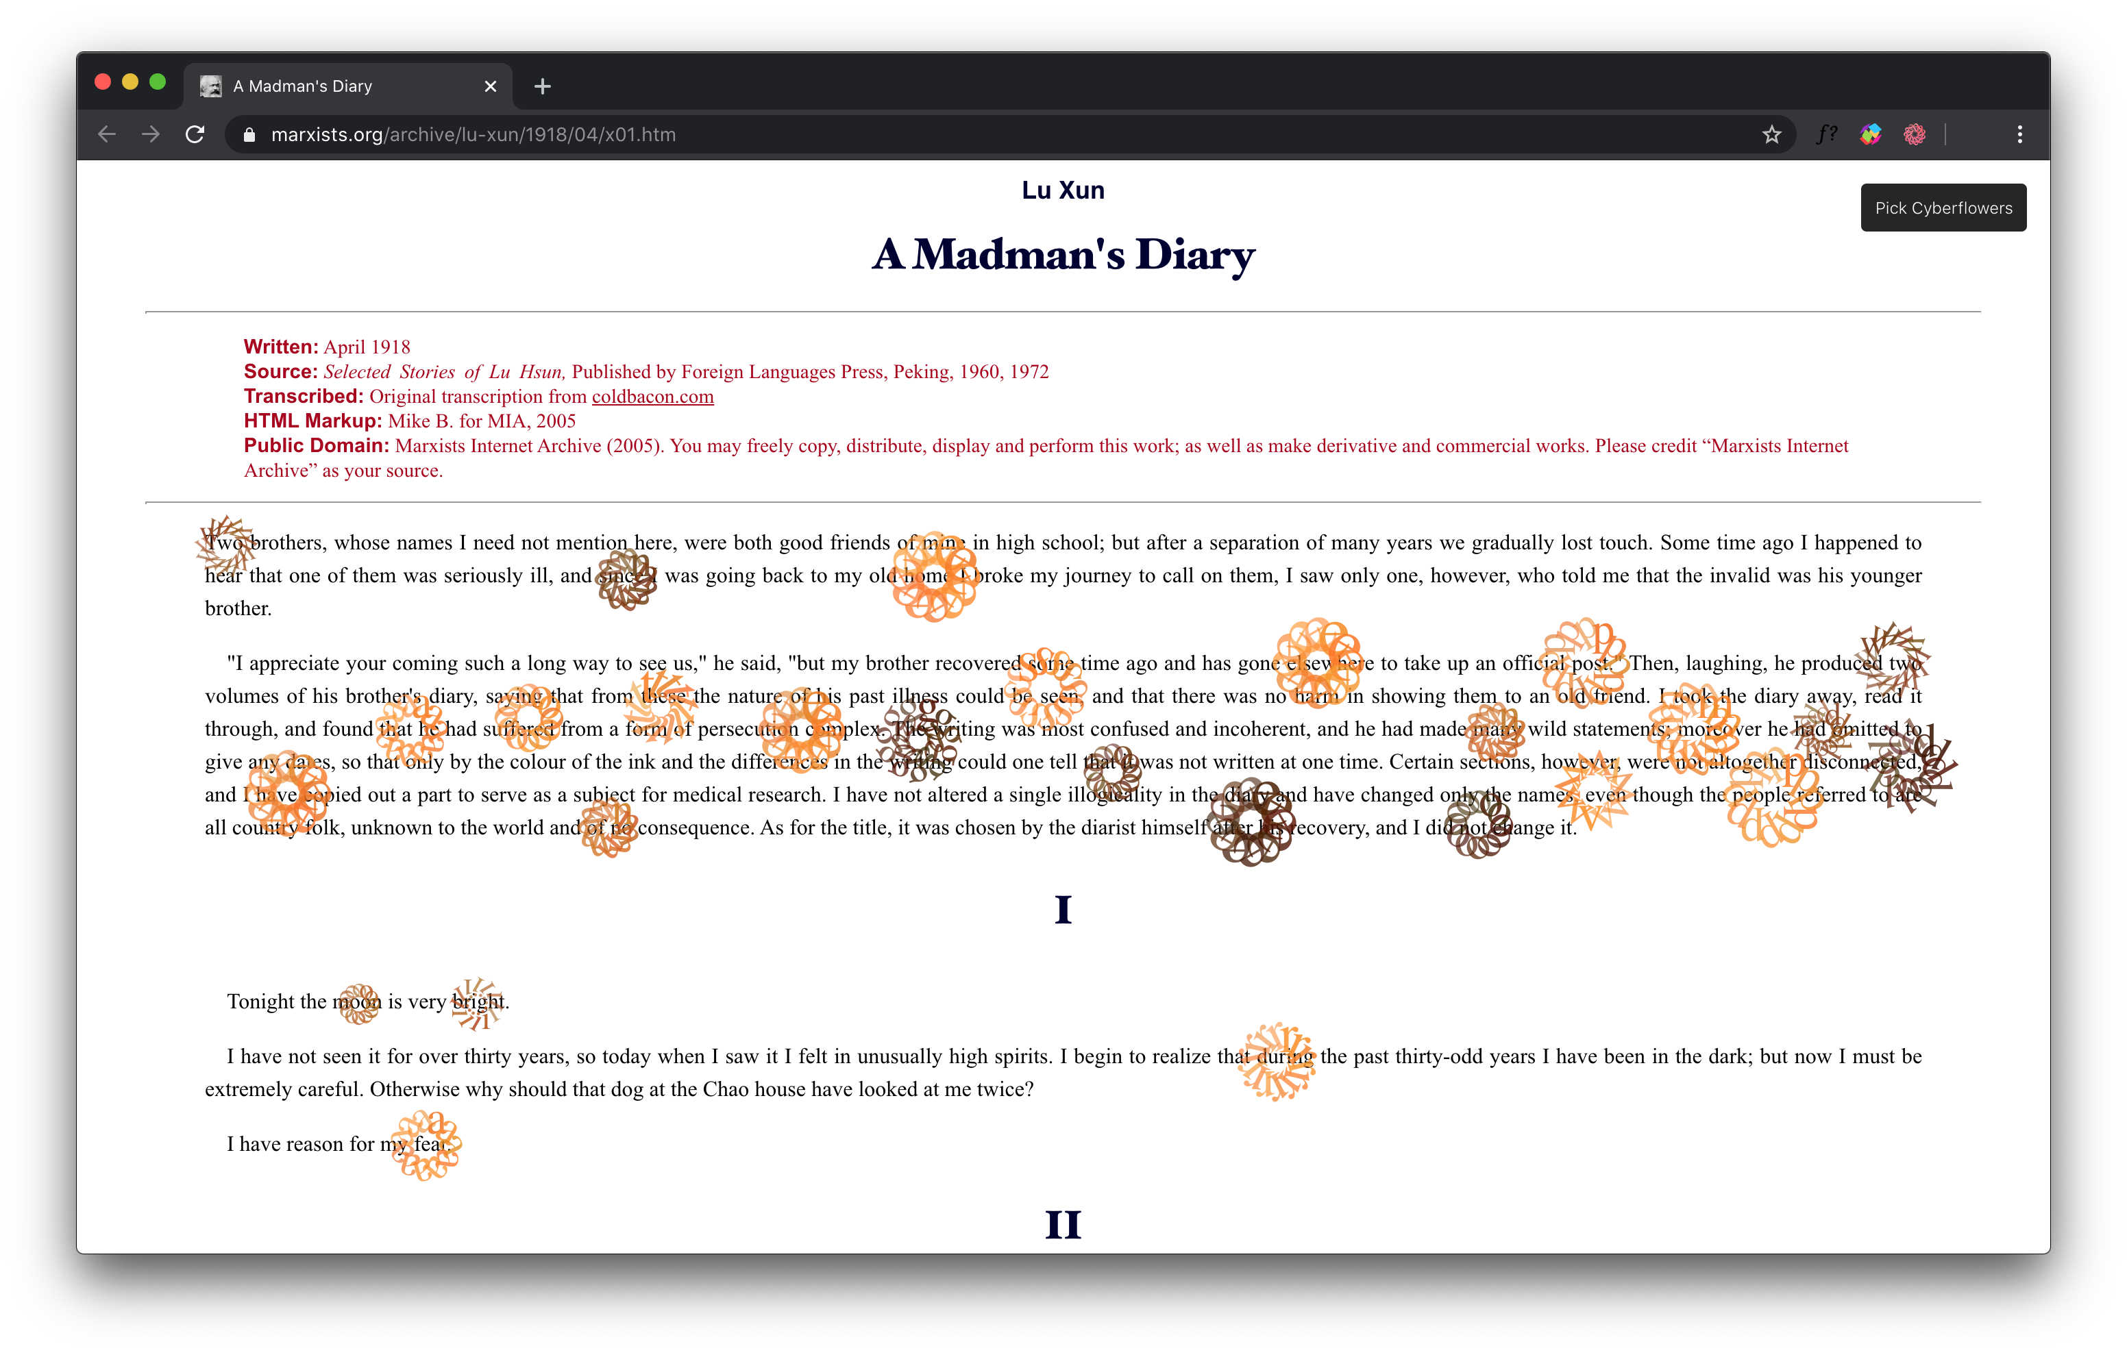Viewport: 2127px width, 1355px height.
Task: Click section heading II
Action: point(1063,1224)
